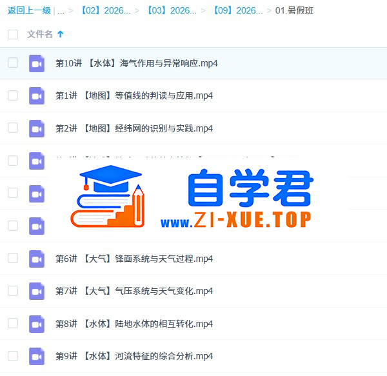This screenshot has height=376, width=387.
Task: Open file 第2讲 【地图】经纬网的识别与实践.mp4
Action: 134,128
